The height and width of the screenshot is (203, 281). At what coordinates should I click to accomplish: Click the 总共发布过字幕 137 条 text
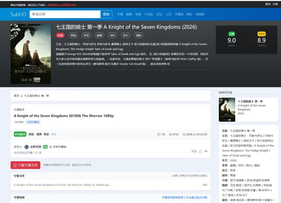pyautogui.click(x=28, y=153)
